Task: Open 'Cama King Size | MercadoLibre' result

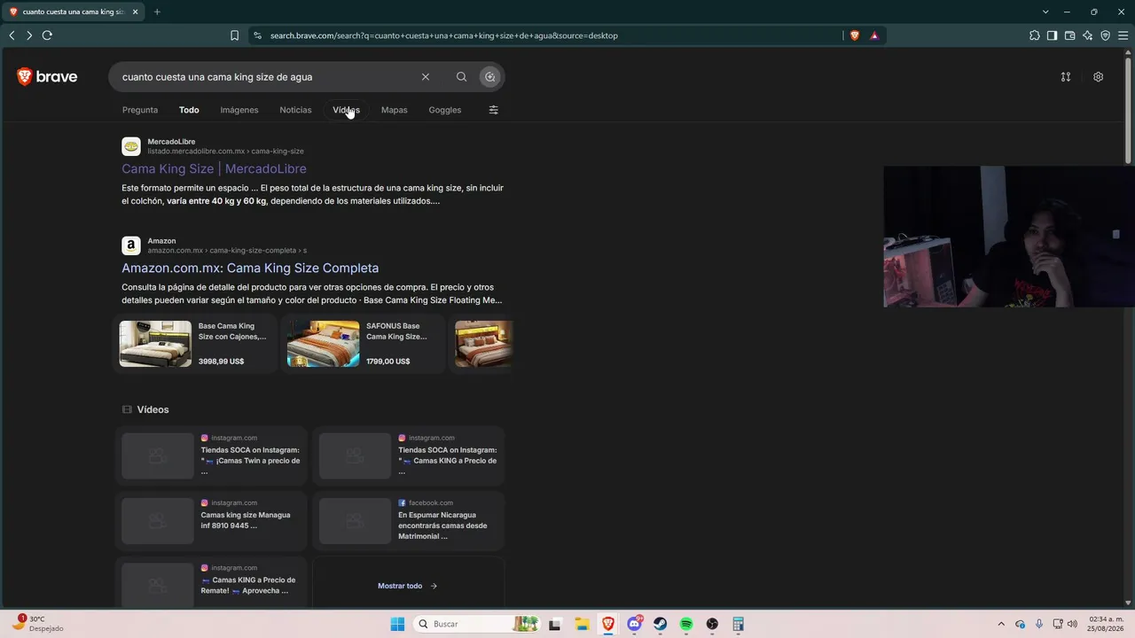Action: tap(214, 168)
